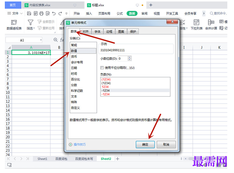Choose 百分比 in category list
This screenshot has height=173, width=234.
pyautogui.click(x=83, y=79)
